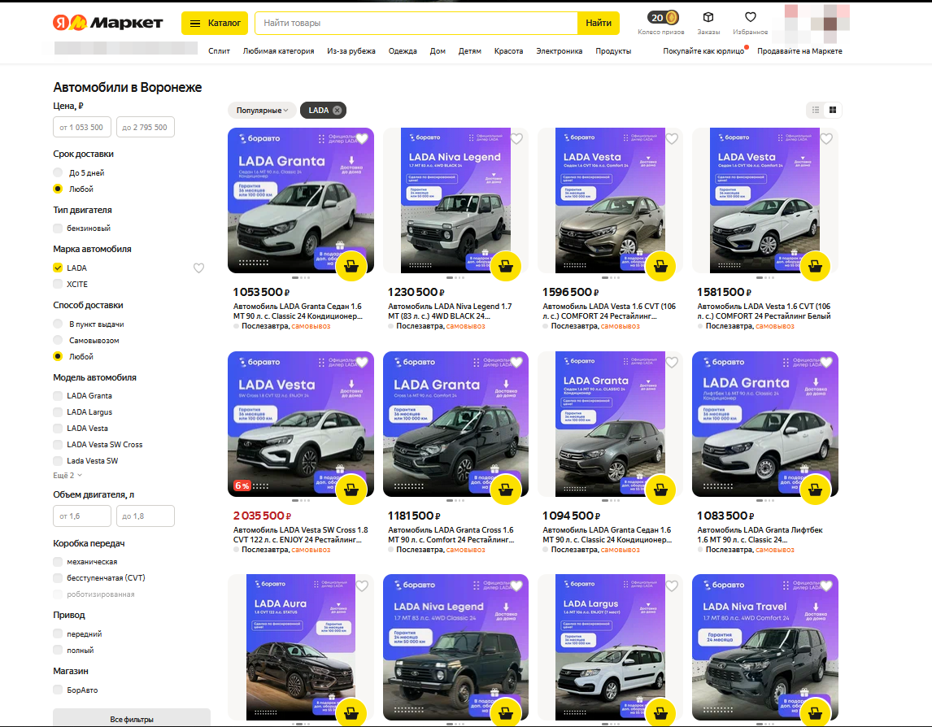The image size is (932, 727).
Task: Favorite the LADA Granta 1 053 500 ₽ card heart
Action: (x=362, y=139)
